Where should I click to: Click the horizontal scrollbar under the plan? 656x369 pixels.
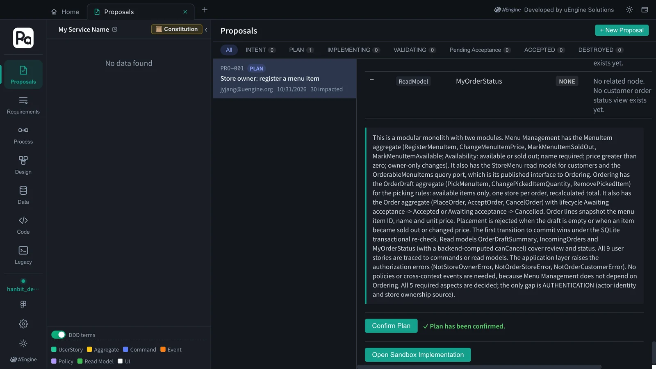pyautogui.click(x=479, y=367)
